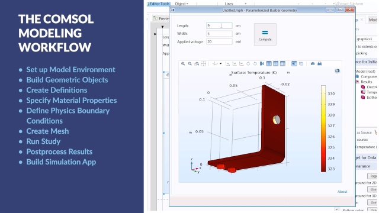Image resolution: width=379 pixels, height=213 pixels.
Task: Click the Electric potential results icon in tree
Action: [x=363, y=87]
